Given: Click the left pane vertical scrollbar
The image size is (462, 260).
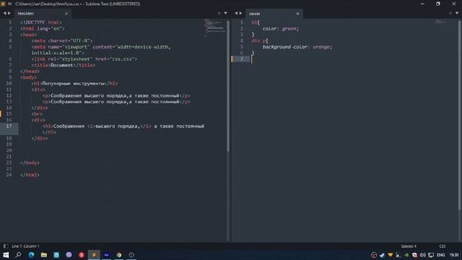Looking at the screenshot, I should point(228,86).
